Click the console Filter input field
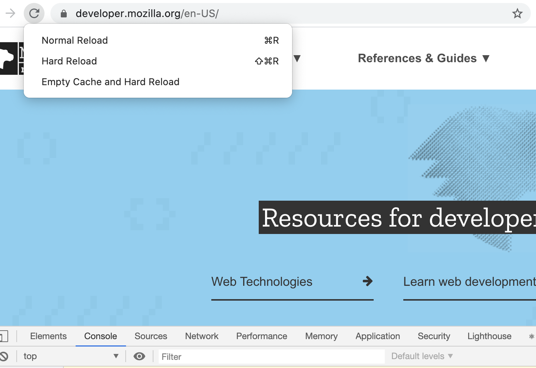This screenshot has width=536, height=368. [x=271, y=357]
